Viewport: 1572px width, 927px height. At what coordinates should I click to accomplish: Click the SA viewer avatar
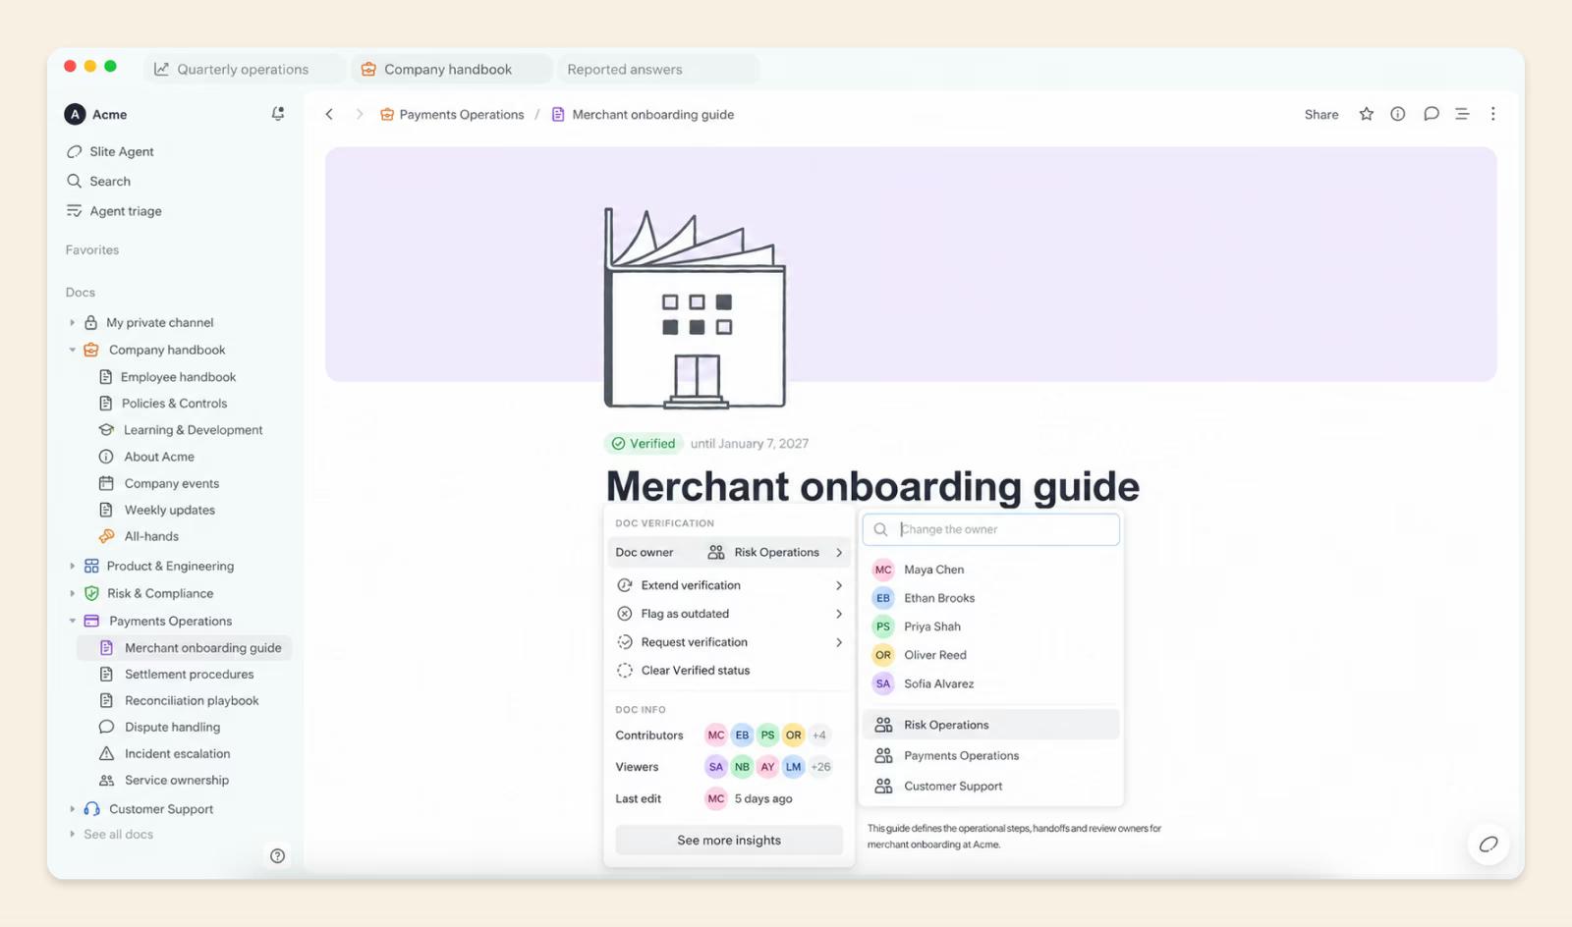pos(716,767)
